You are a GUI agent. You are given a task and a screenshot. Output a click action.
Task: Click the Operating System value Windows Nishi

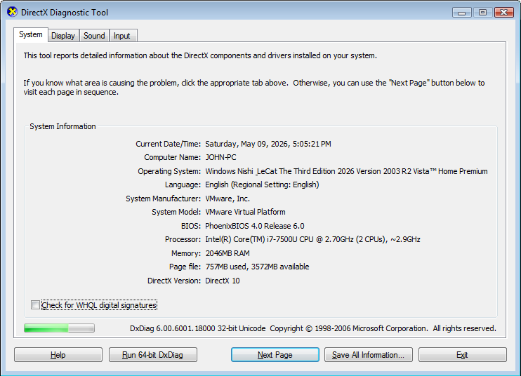[346, 171]
